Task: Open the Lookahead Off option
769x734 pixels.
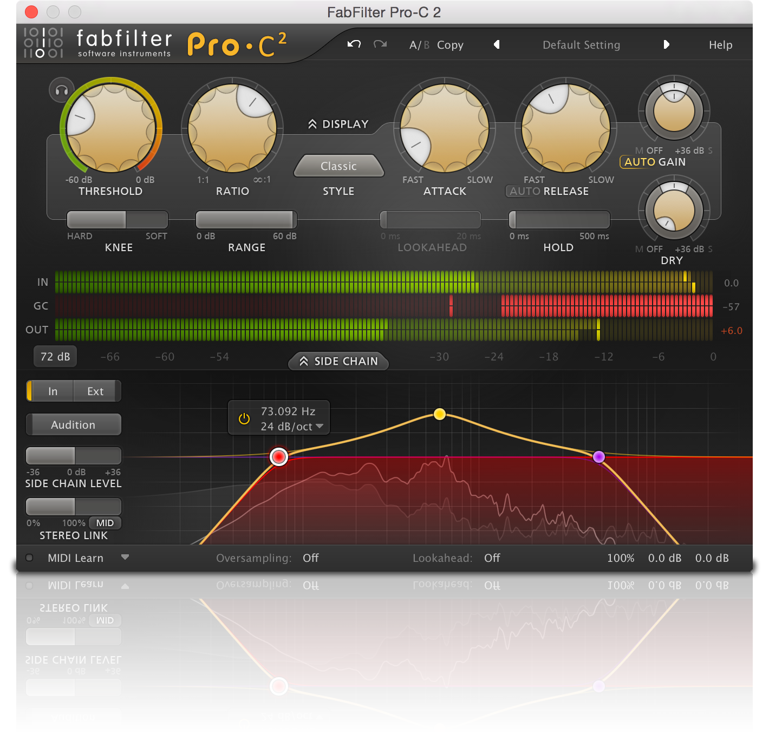Action: click(492, 558)
